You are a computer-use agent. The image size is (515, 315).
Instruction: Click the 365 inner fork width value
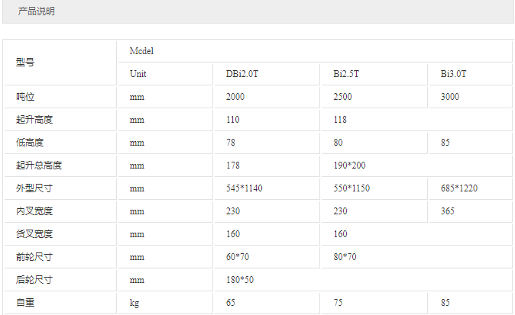point(449,211)
